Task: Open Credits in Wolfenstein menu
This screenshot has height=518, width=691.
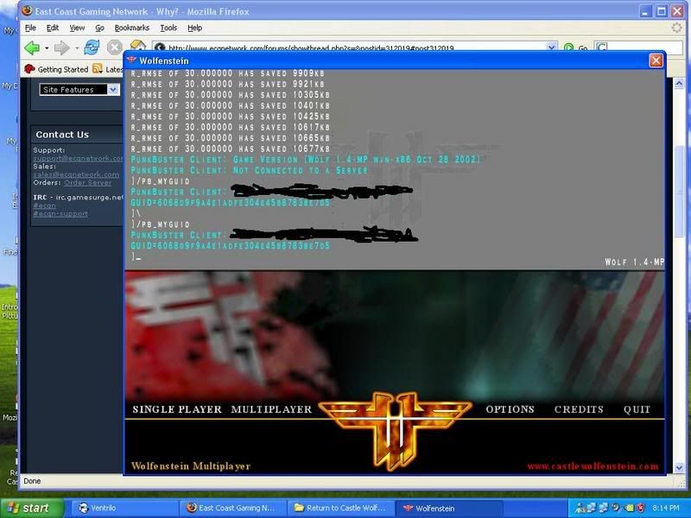Action: 579,409
